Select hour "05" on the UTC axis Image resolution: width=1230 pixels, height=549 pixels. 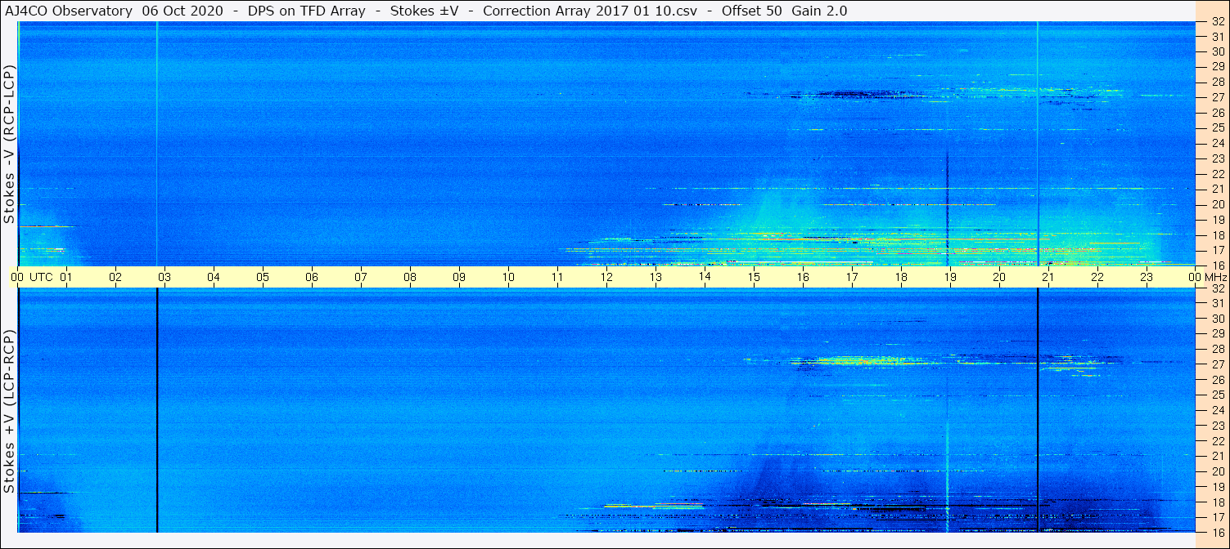263,277
